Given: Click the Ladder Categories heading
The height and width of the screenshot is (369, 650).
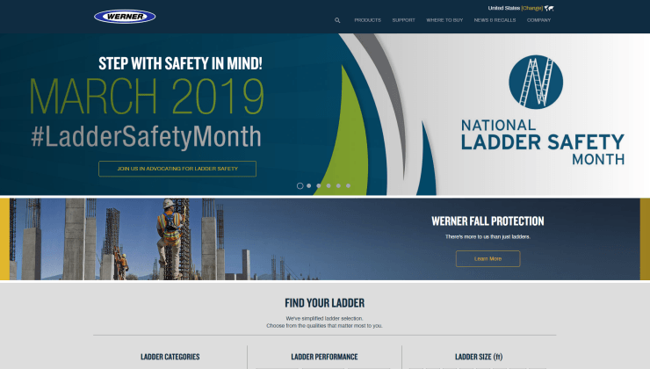Looking at the screenshot, I should pos(170,357).
